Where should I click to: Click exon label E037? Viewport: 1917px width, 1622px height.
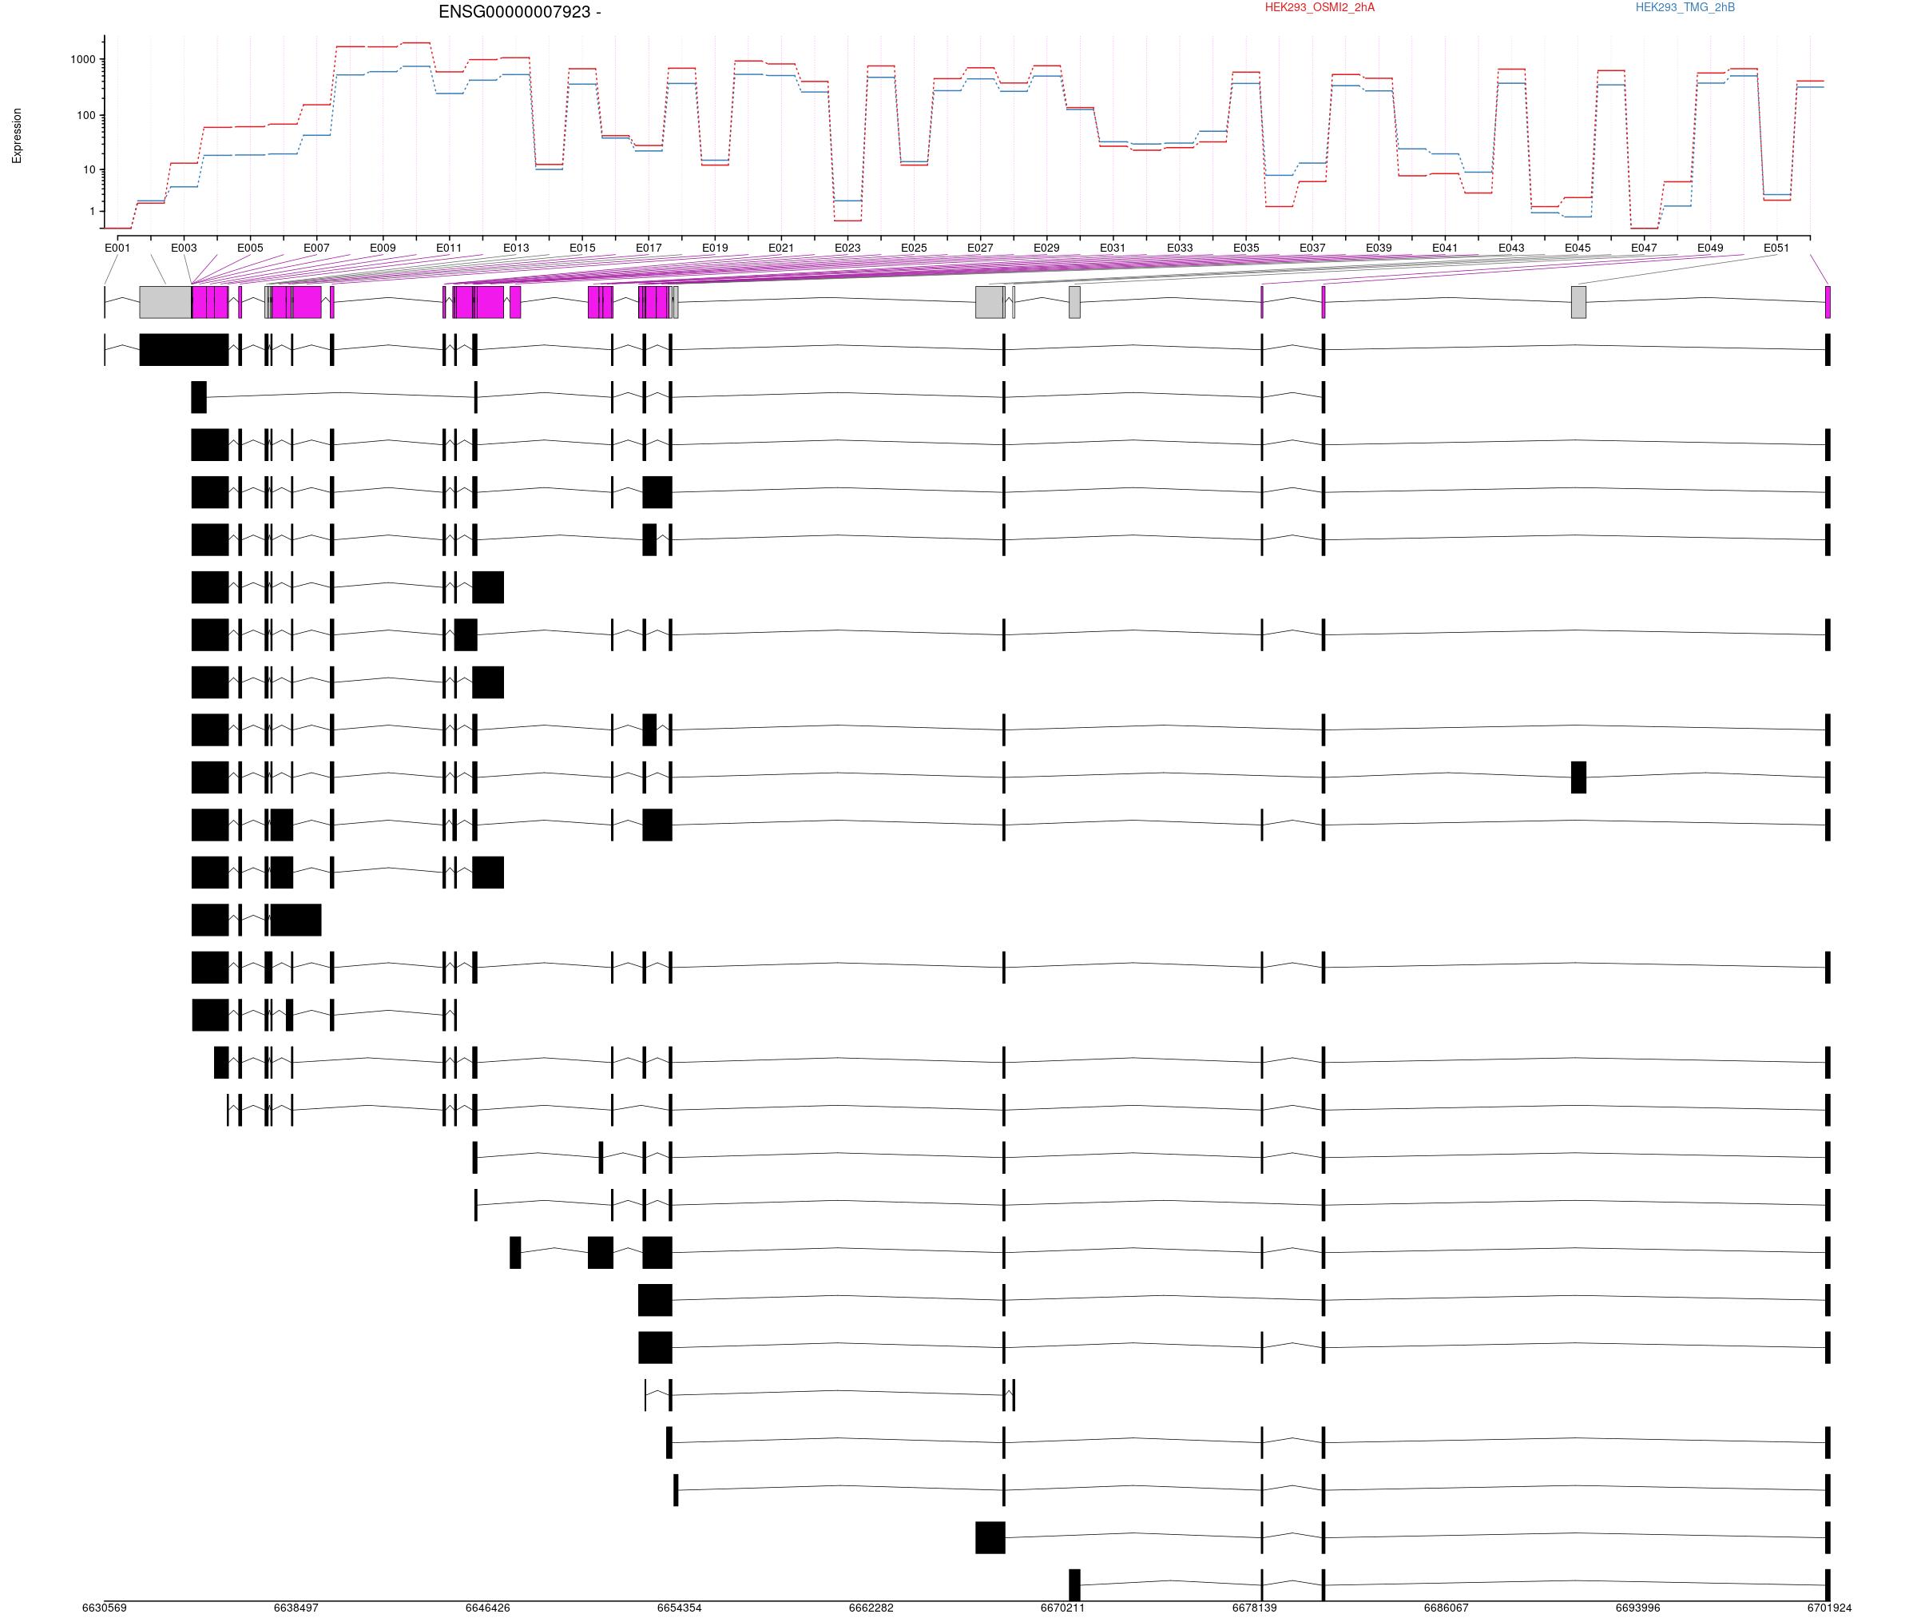[x=1312, y=248]
